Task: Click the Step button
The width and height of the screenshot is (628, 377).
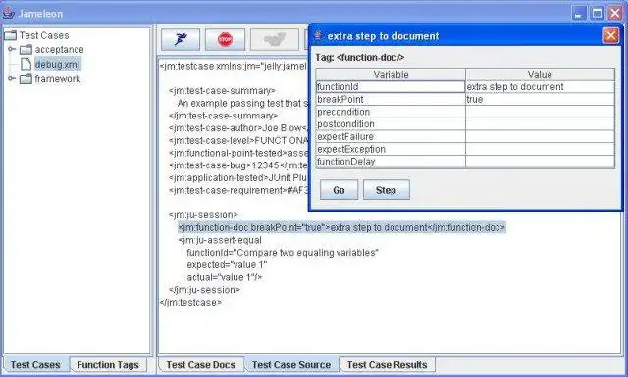Action: (386, 190)
